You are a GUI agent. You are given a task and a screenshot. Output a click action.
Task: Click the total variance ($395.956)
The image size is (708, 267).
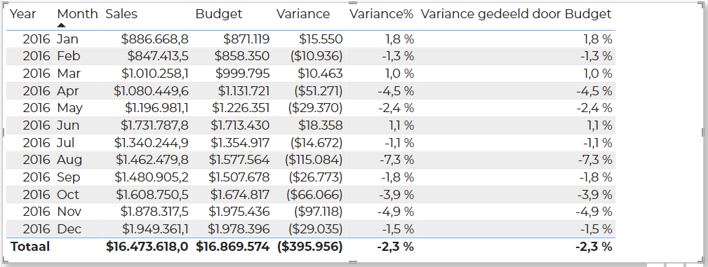coord(309,247)
